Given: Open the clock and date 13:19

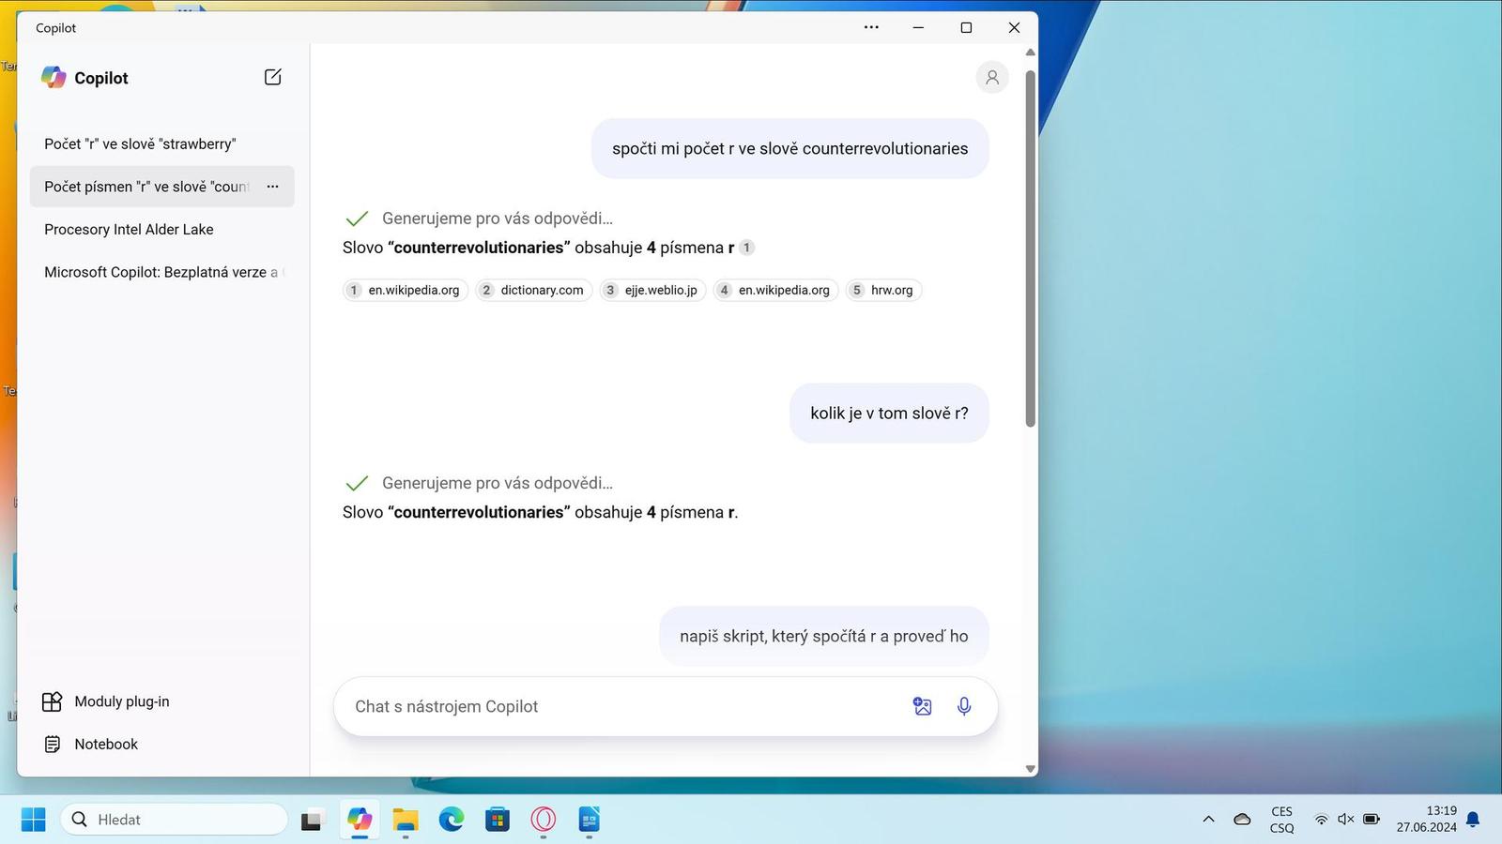Looking at the screenshot, I should tap(1427, 819).
